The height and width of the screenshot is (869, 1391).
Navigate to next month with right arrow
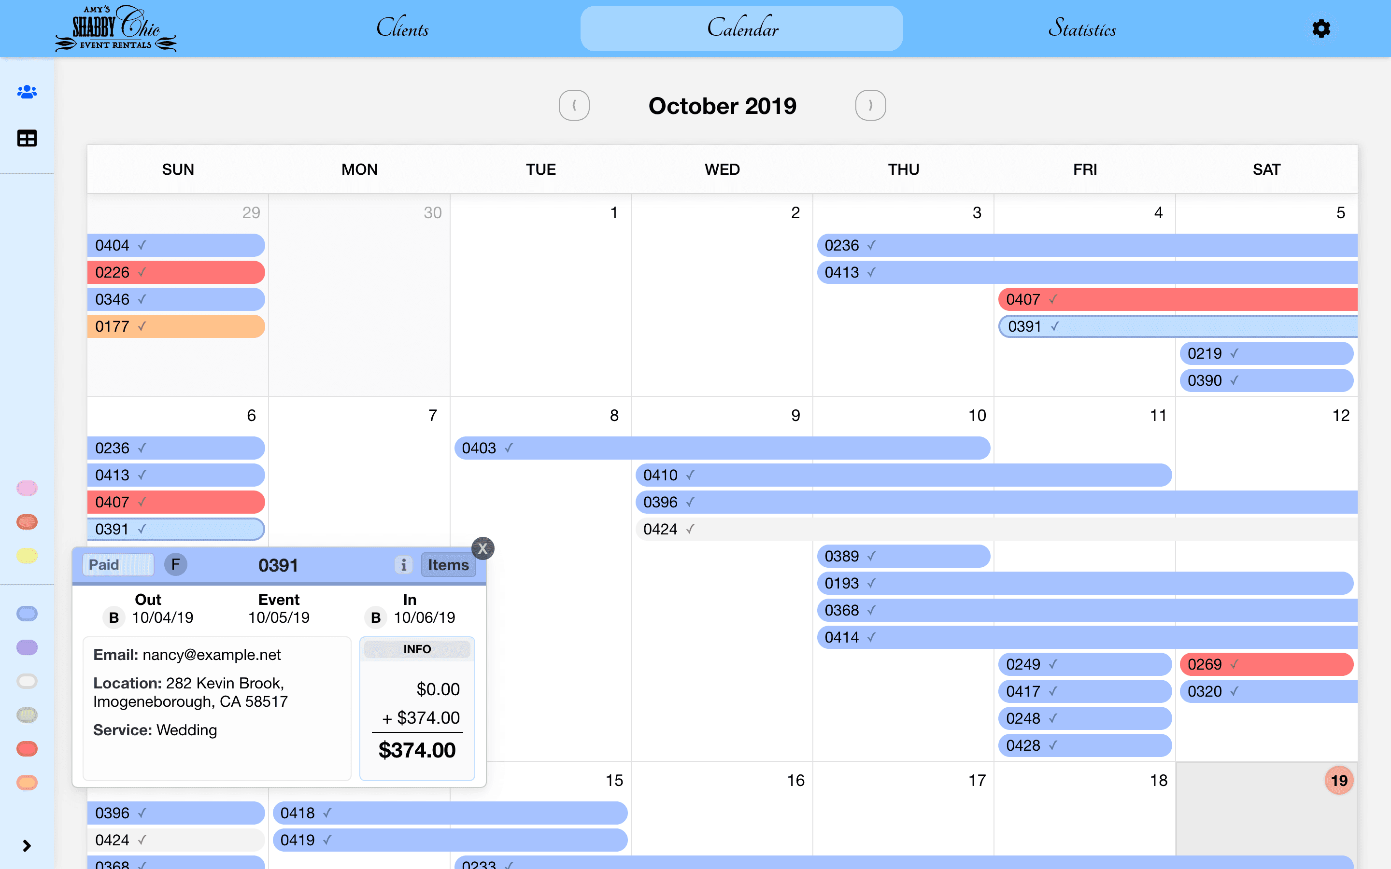(870, 105)
